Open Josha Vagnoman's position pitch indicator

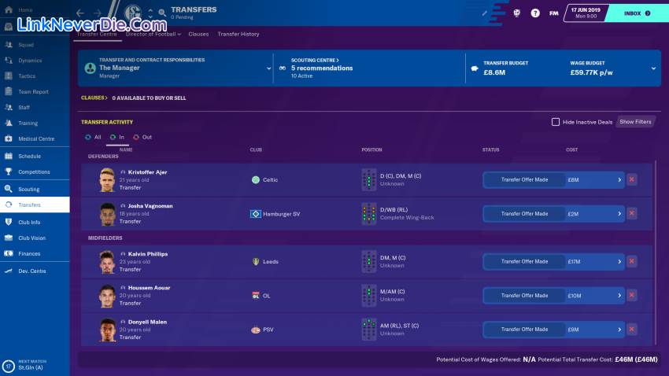368,214
